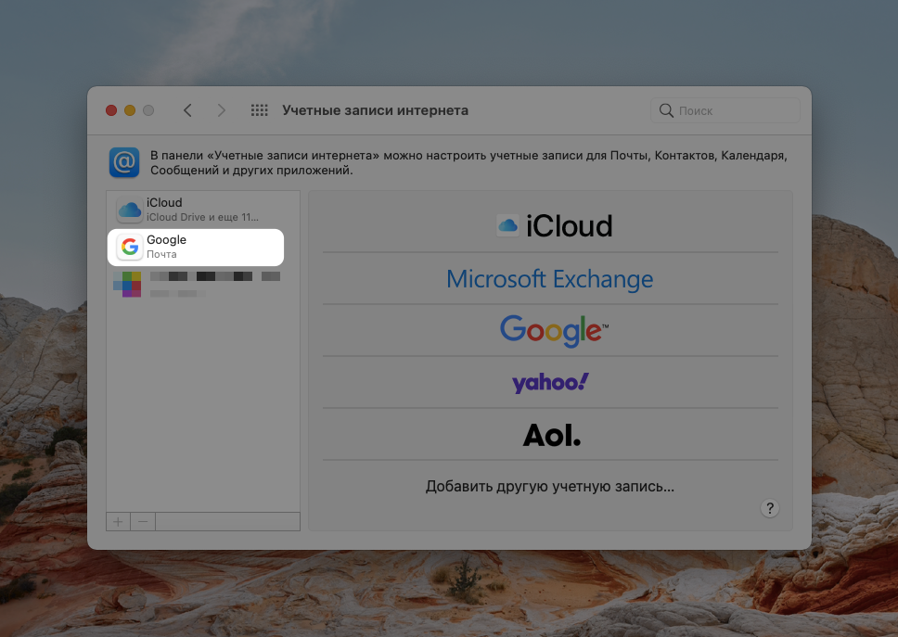Click the iCloud cloud icon in sidebar
898x637 pixels.
(x=130, y=210)
